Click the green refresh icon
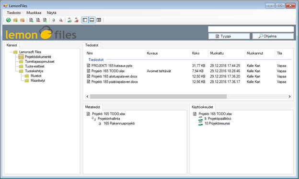299x179 pixels. tap(9, 20)
